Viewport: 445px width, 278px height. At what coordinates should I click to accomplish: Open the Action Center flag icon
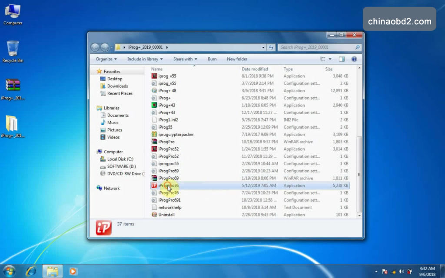coord(385,271)
